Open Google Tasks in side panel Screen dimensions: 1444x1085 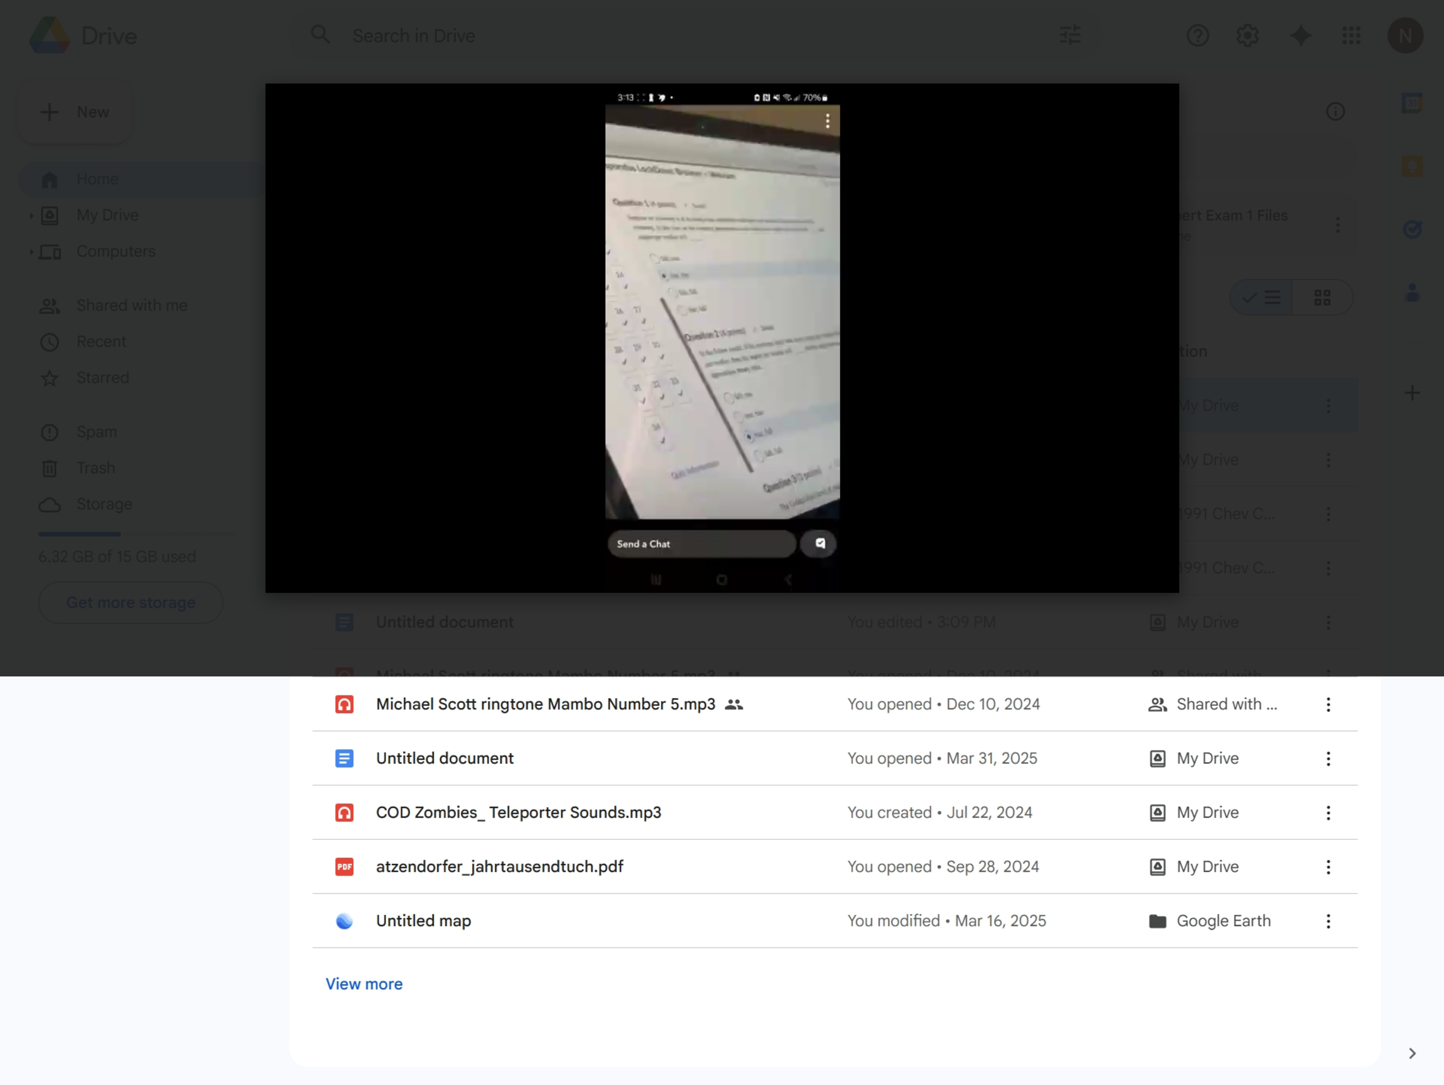pos(1412,229)
